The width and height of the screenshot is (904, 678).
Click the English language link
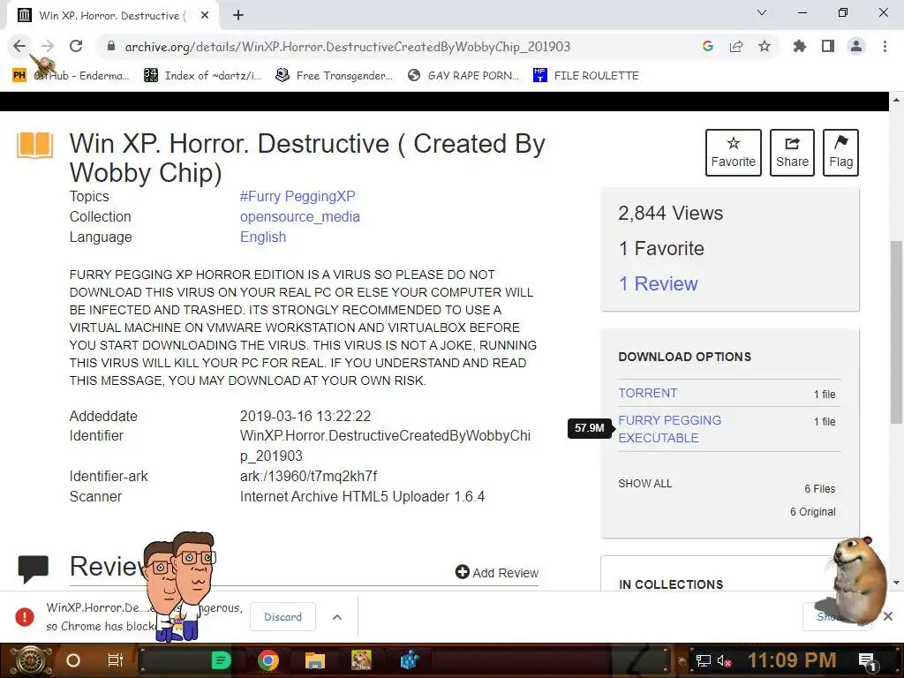click(x=263, y=237)
